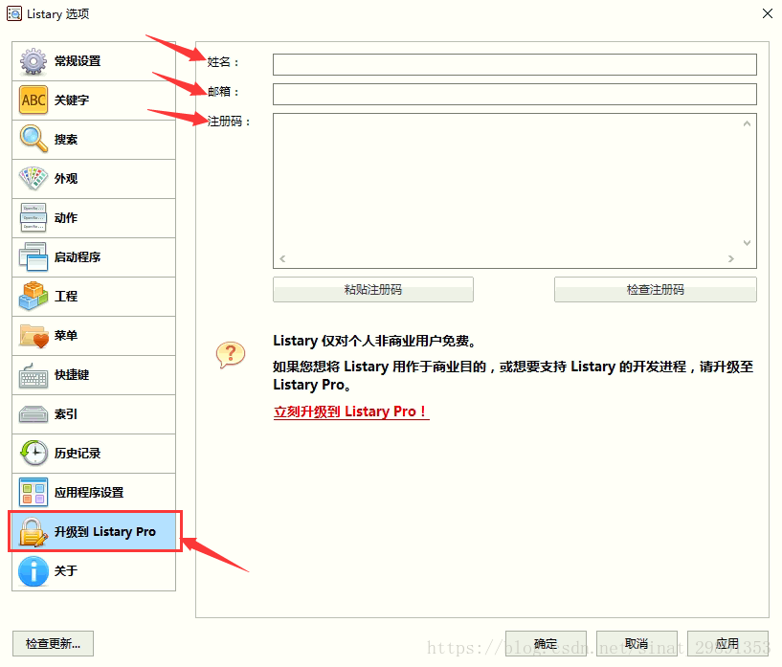Focus the 邮箱 input field
The width and height of the screenshot is (782, 667).
515,94
